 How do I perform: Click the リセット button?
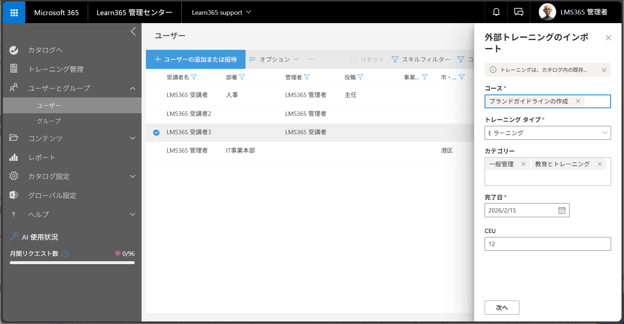[367, 59]
